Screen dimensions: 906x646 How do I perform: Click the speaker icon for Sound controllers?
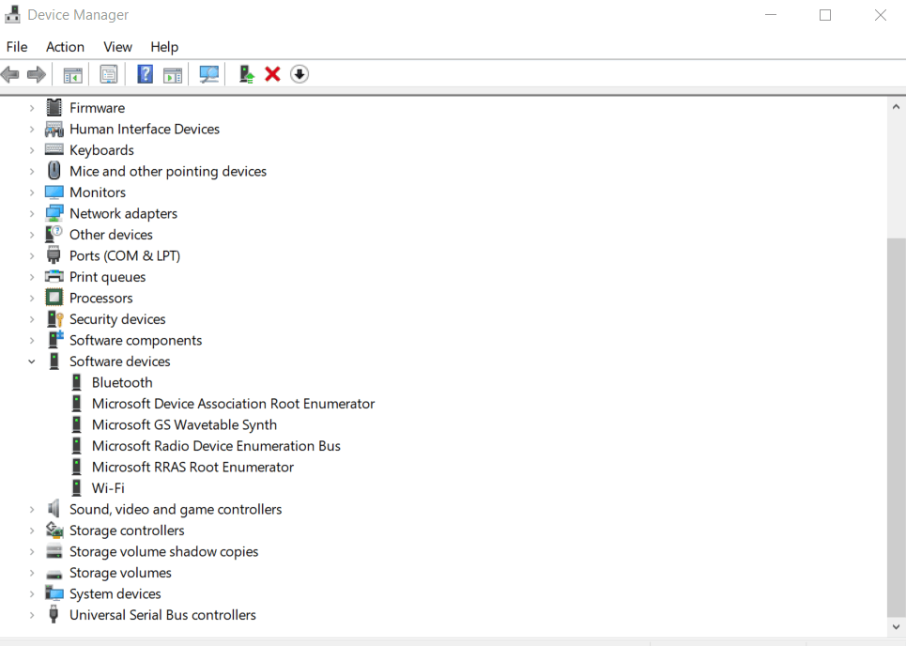(54, 509)
